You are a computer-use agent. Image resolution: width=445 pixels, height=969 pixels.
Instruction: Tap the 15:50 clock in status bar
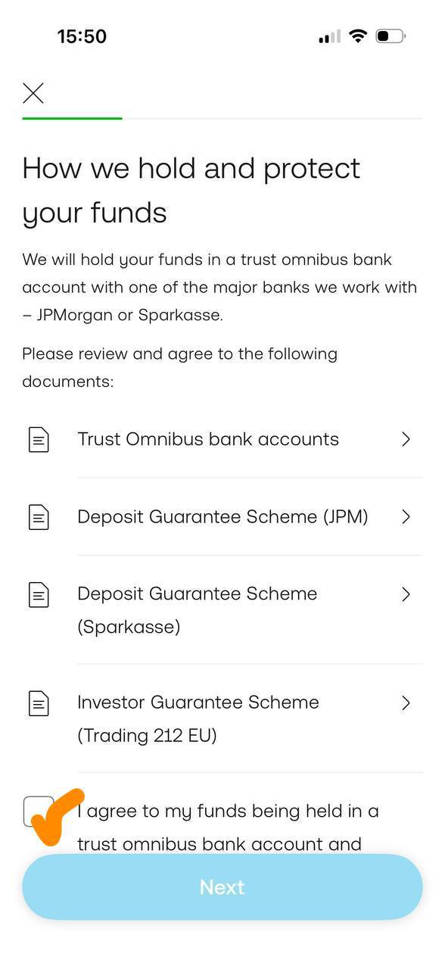click(82, 36)
